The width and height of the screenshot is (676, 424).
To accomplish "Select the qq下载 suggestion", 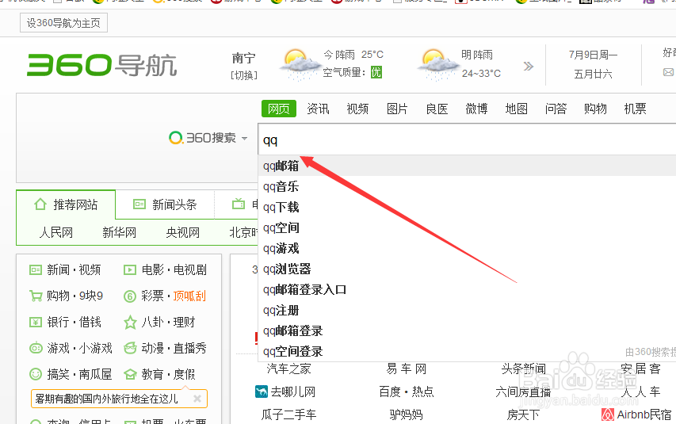I will click(467, 207).
